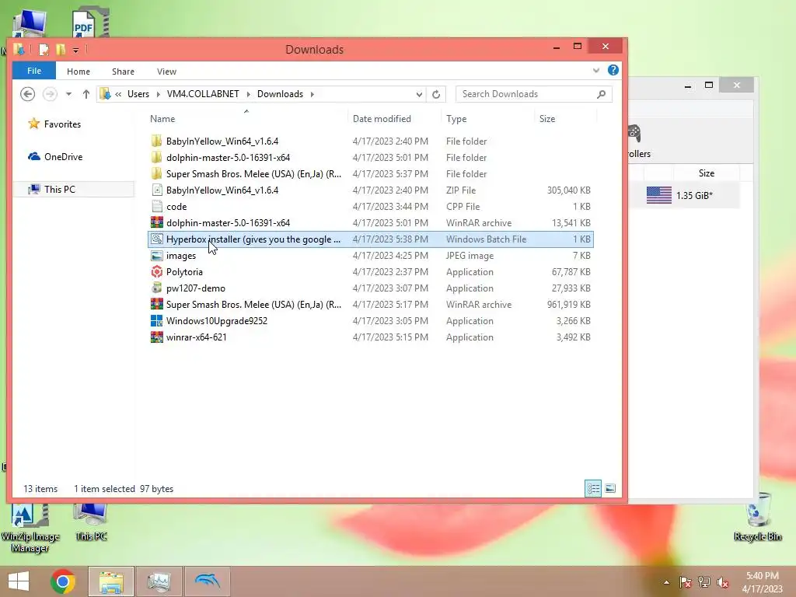Expand the chevron after Users breadcrumb
The height and width of the screenshot is (597, 796).
coord(158,94)
